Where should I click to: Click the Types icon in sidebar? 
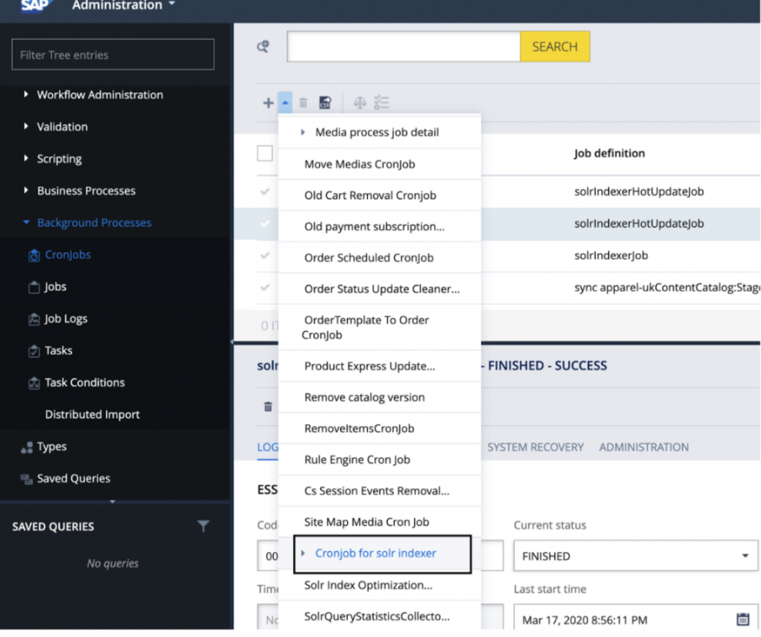(27, 447)
